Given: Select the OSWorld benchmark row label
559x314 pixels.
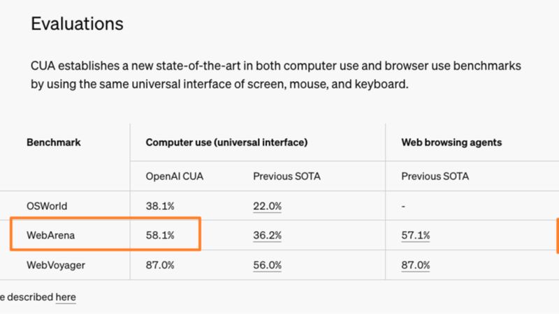Looking at the screenshot, I should [x=47, y=206].
